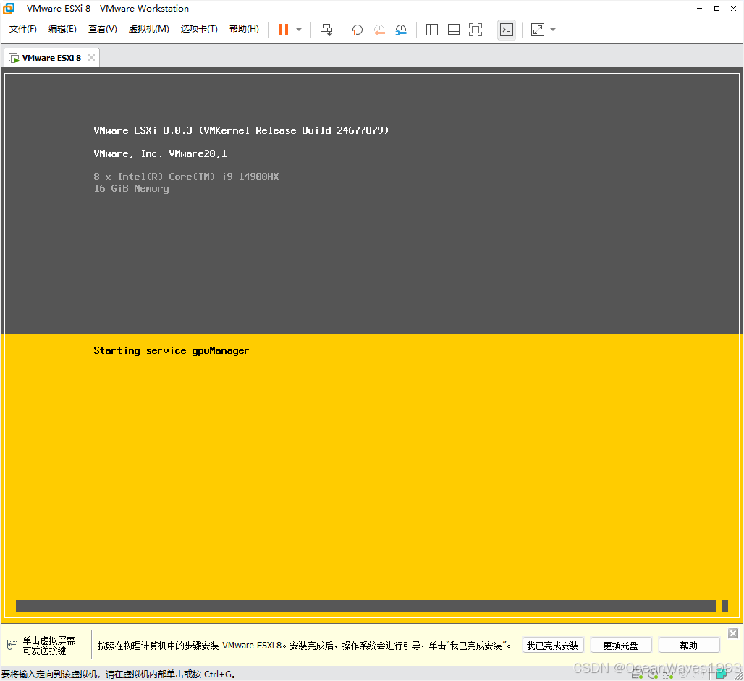Revert the VM to its snapshot
Image resolution: width=744 pixels, height=681 pixels.
pos(379,30)
